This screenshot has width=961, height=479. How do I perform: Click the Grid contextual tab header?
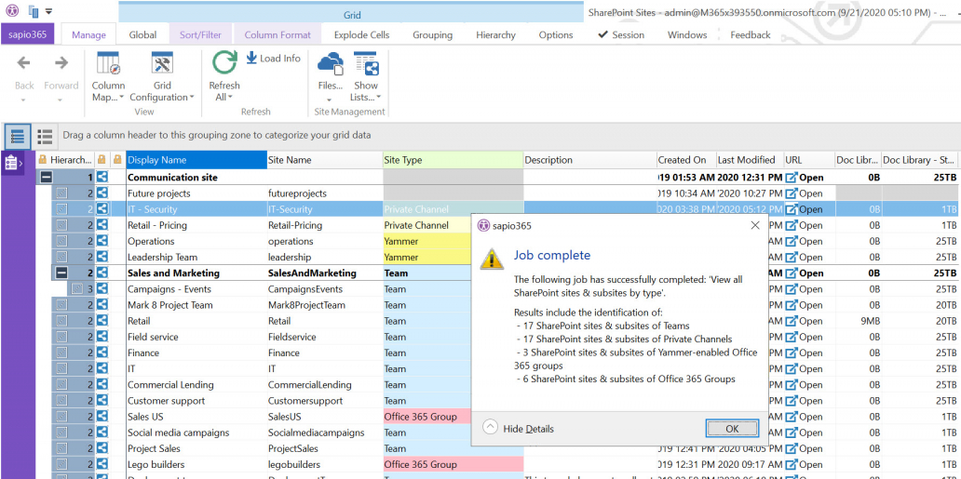click(x=350, y=14)
